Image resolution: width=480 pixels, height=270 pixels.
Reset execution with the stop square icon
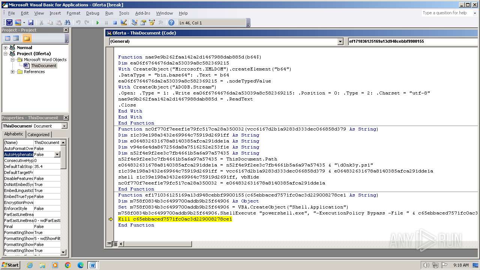click(x=115, y=22)
